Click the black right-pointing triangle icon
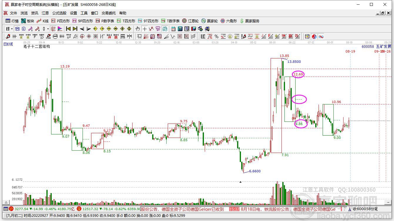Screen dimensions: 394x221 [88, 29]
